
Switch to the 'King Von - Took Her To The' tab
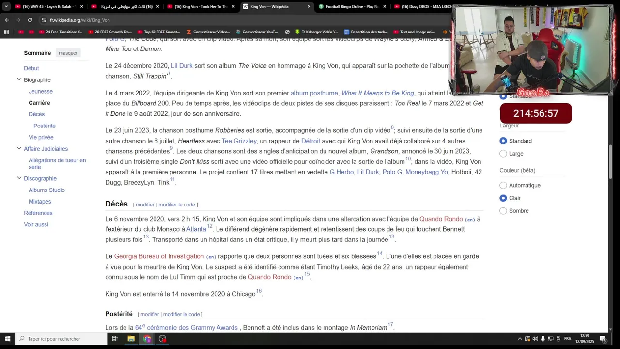click(200, 7)
